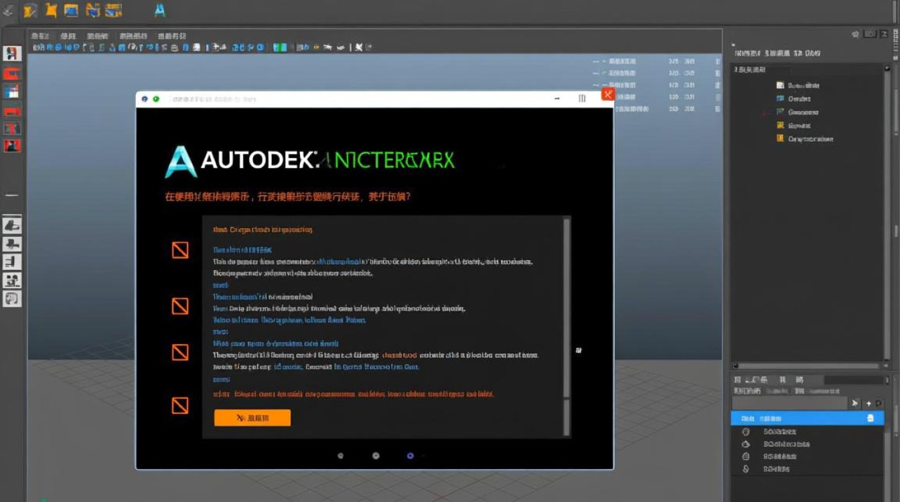The height and width of the screenshot is (502, 900).
Task: Click the plus icon beside the lower-right search field
Action: pos(869,403)
